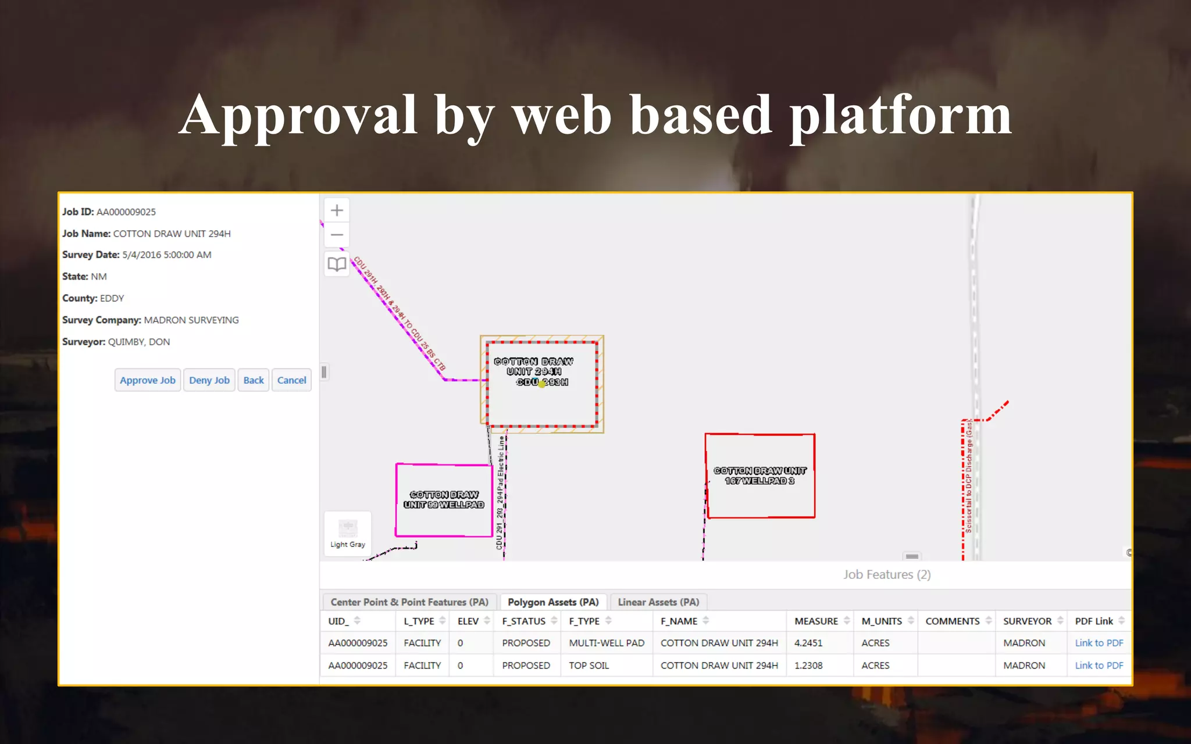1191x744 pixels.
Task: Switch to the Linear Assets (PA) tab
Action: (x=658, y=602)
